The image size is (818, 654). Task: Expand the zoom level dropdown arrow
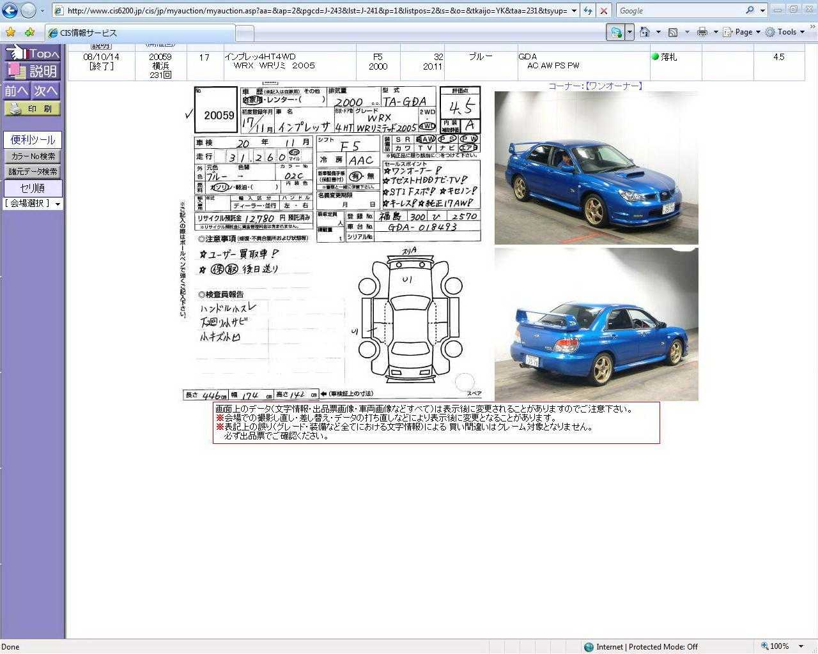(x=801, y=646)
